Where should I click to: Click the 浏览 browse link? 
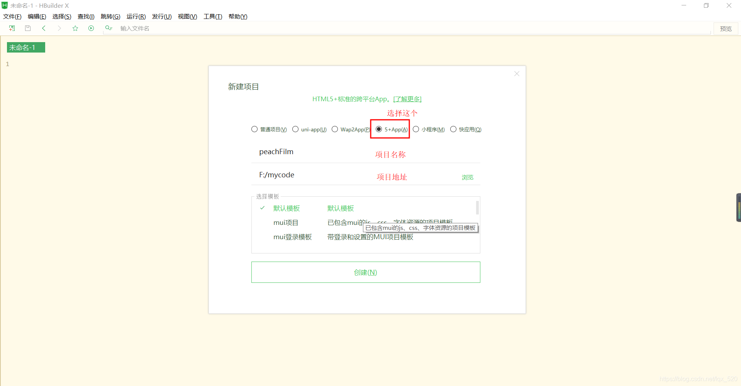point(467,177)
